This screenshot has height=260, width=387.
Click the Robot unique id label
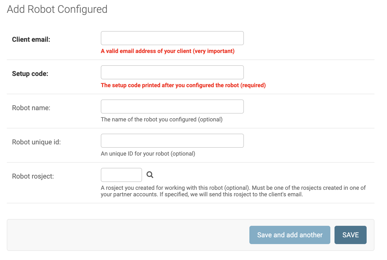[x=36, y=142]
